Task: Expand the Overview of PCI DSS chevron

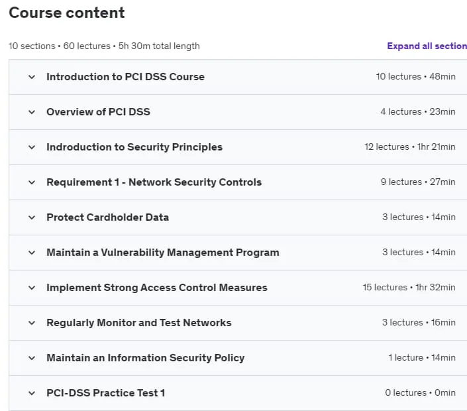Action: tap(32, 112)
